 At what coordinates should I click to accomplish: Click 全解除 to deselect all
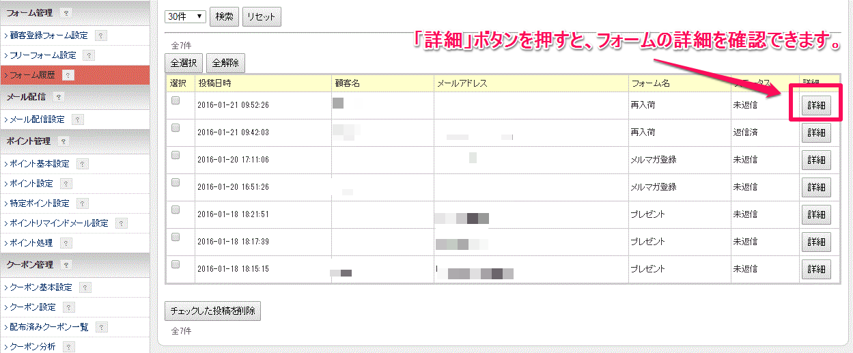pyautogui.click(x=225, y=63)
